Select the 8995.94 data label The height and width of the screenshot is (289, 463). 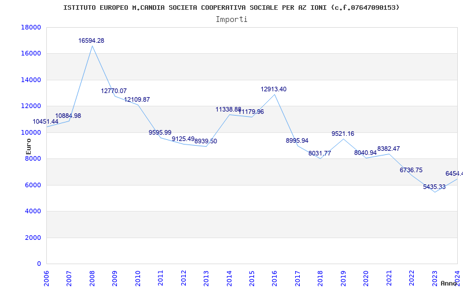[297, 140]
